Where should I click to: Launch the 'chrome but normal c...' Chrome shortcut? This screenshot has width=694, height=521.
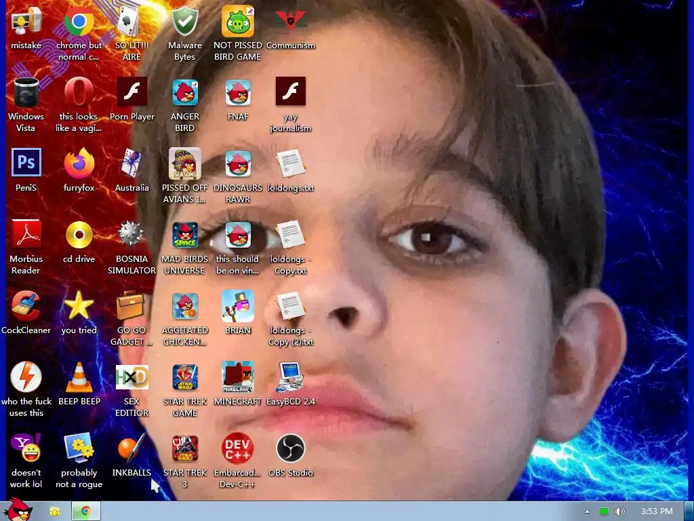79,21
